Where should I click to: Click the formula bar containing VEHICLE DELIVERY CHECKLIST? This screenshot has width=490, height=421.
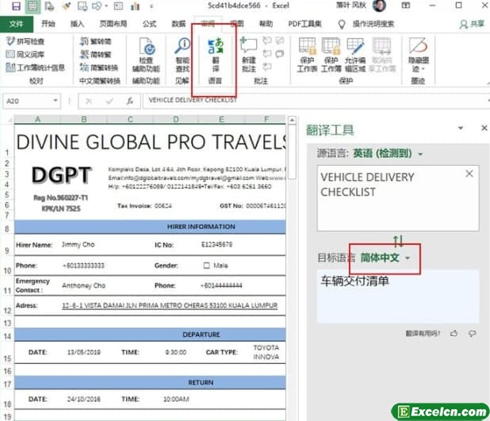coord(316,101)
